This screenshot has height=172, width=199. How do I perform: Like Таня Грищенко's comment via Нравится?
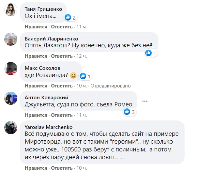click(36, 26)
